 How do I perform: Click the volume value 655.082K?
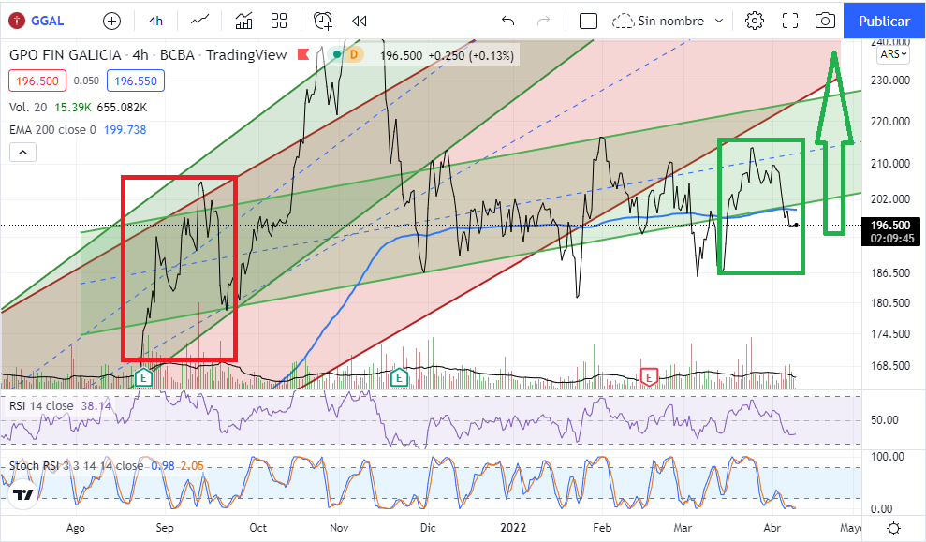pyautogui.click(x=122, y=108)
